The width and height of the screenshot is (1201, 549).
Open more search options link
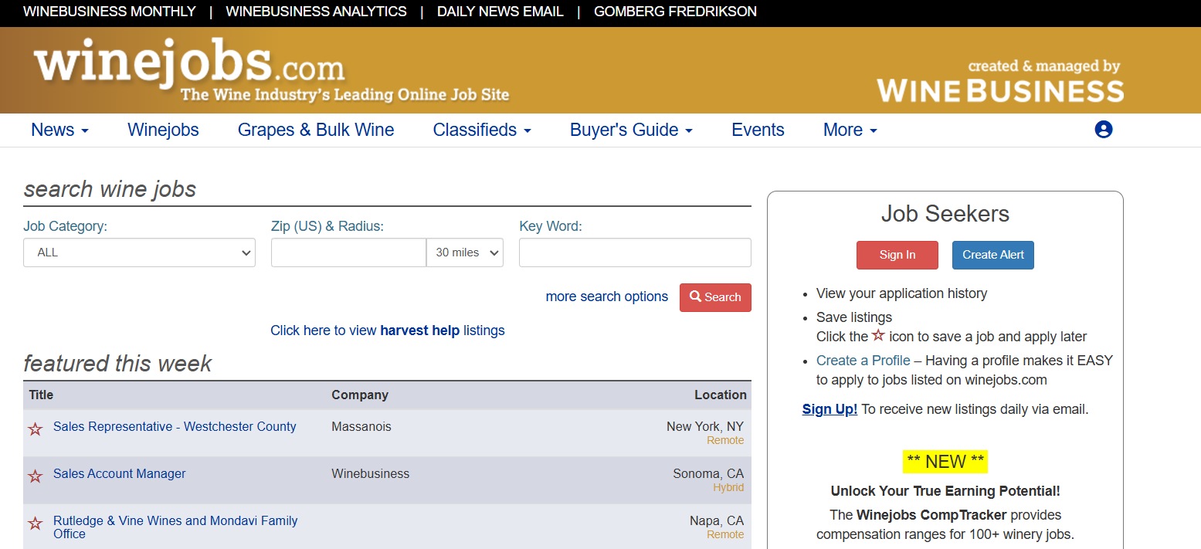(x=606, y=297)
